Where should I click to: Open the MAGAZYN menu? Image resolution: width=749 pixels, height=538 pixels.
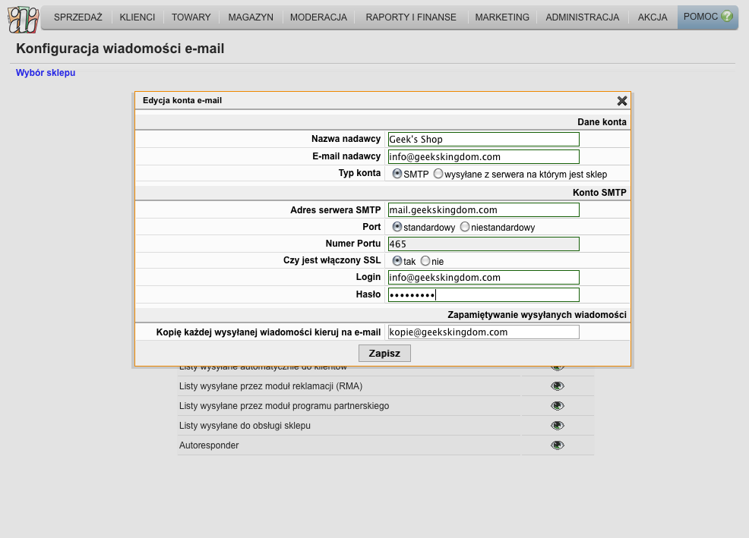(x=251, y=17)
